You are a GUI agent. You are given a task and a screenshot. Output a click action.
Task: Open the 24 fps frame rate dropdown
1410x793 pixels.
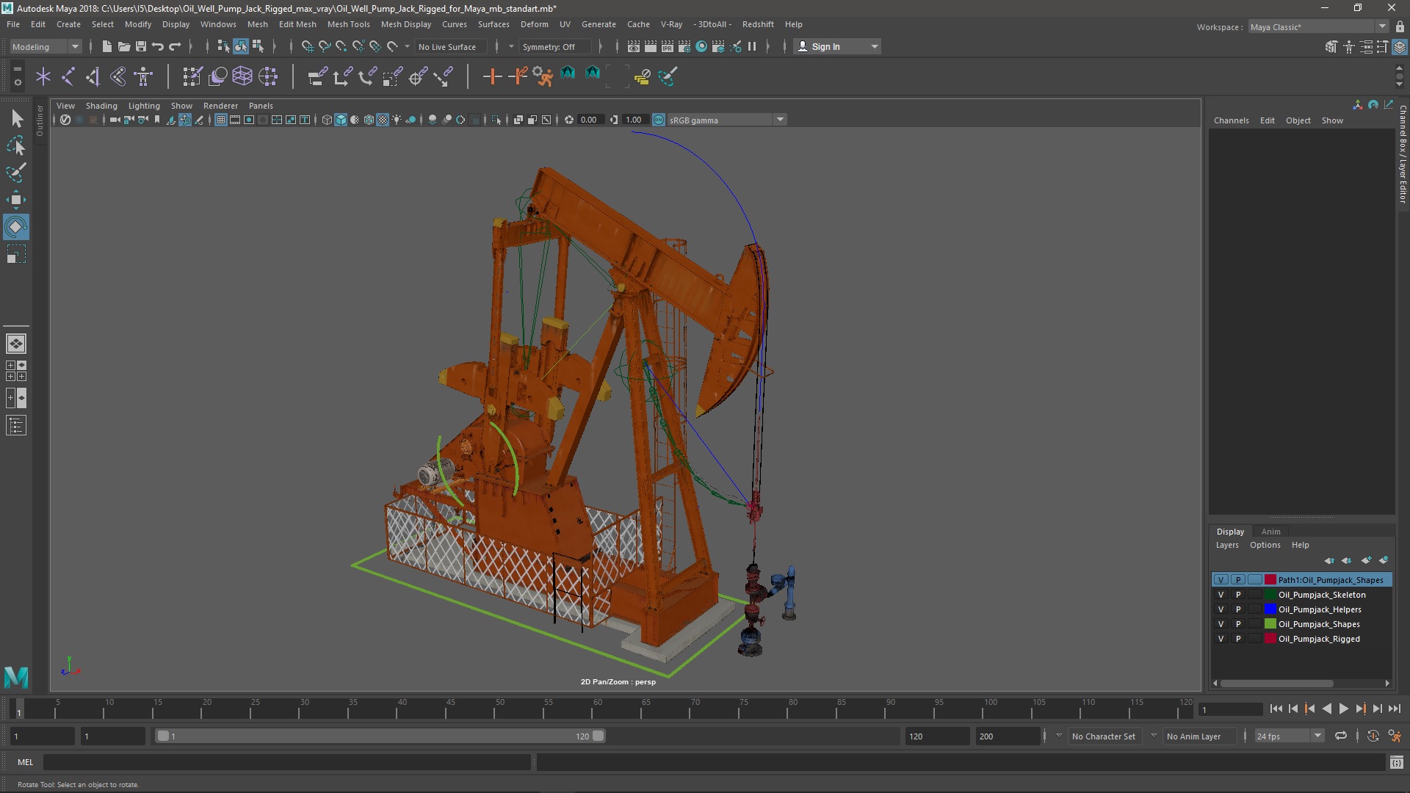pyautogui.click(x=1289, y=736)
